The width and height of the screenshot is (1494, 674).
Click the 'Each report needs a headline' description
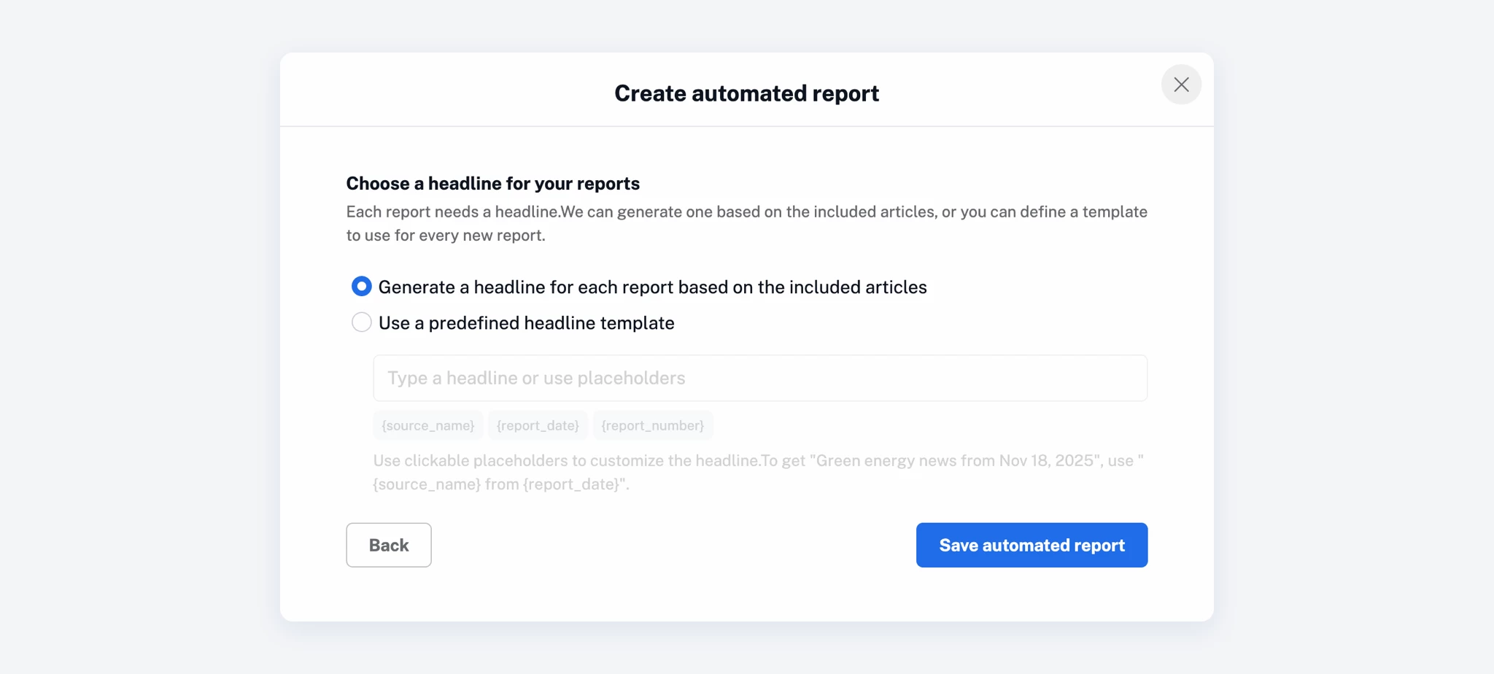(746, 223)
